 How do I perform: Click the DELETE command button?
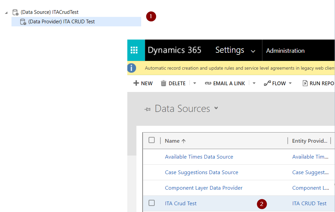coord(173,83)
